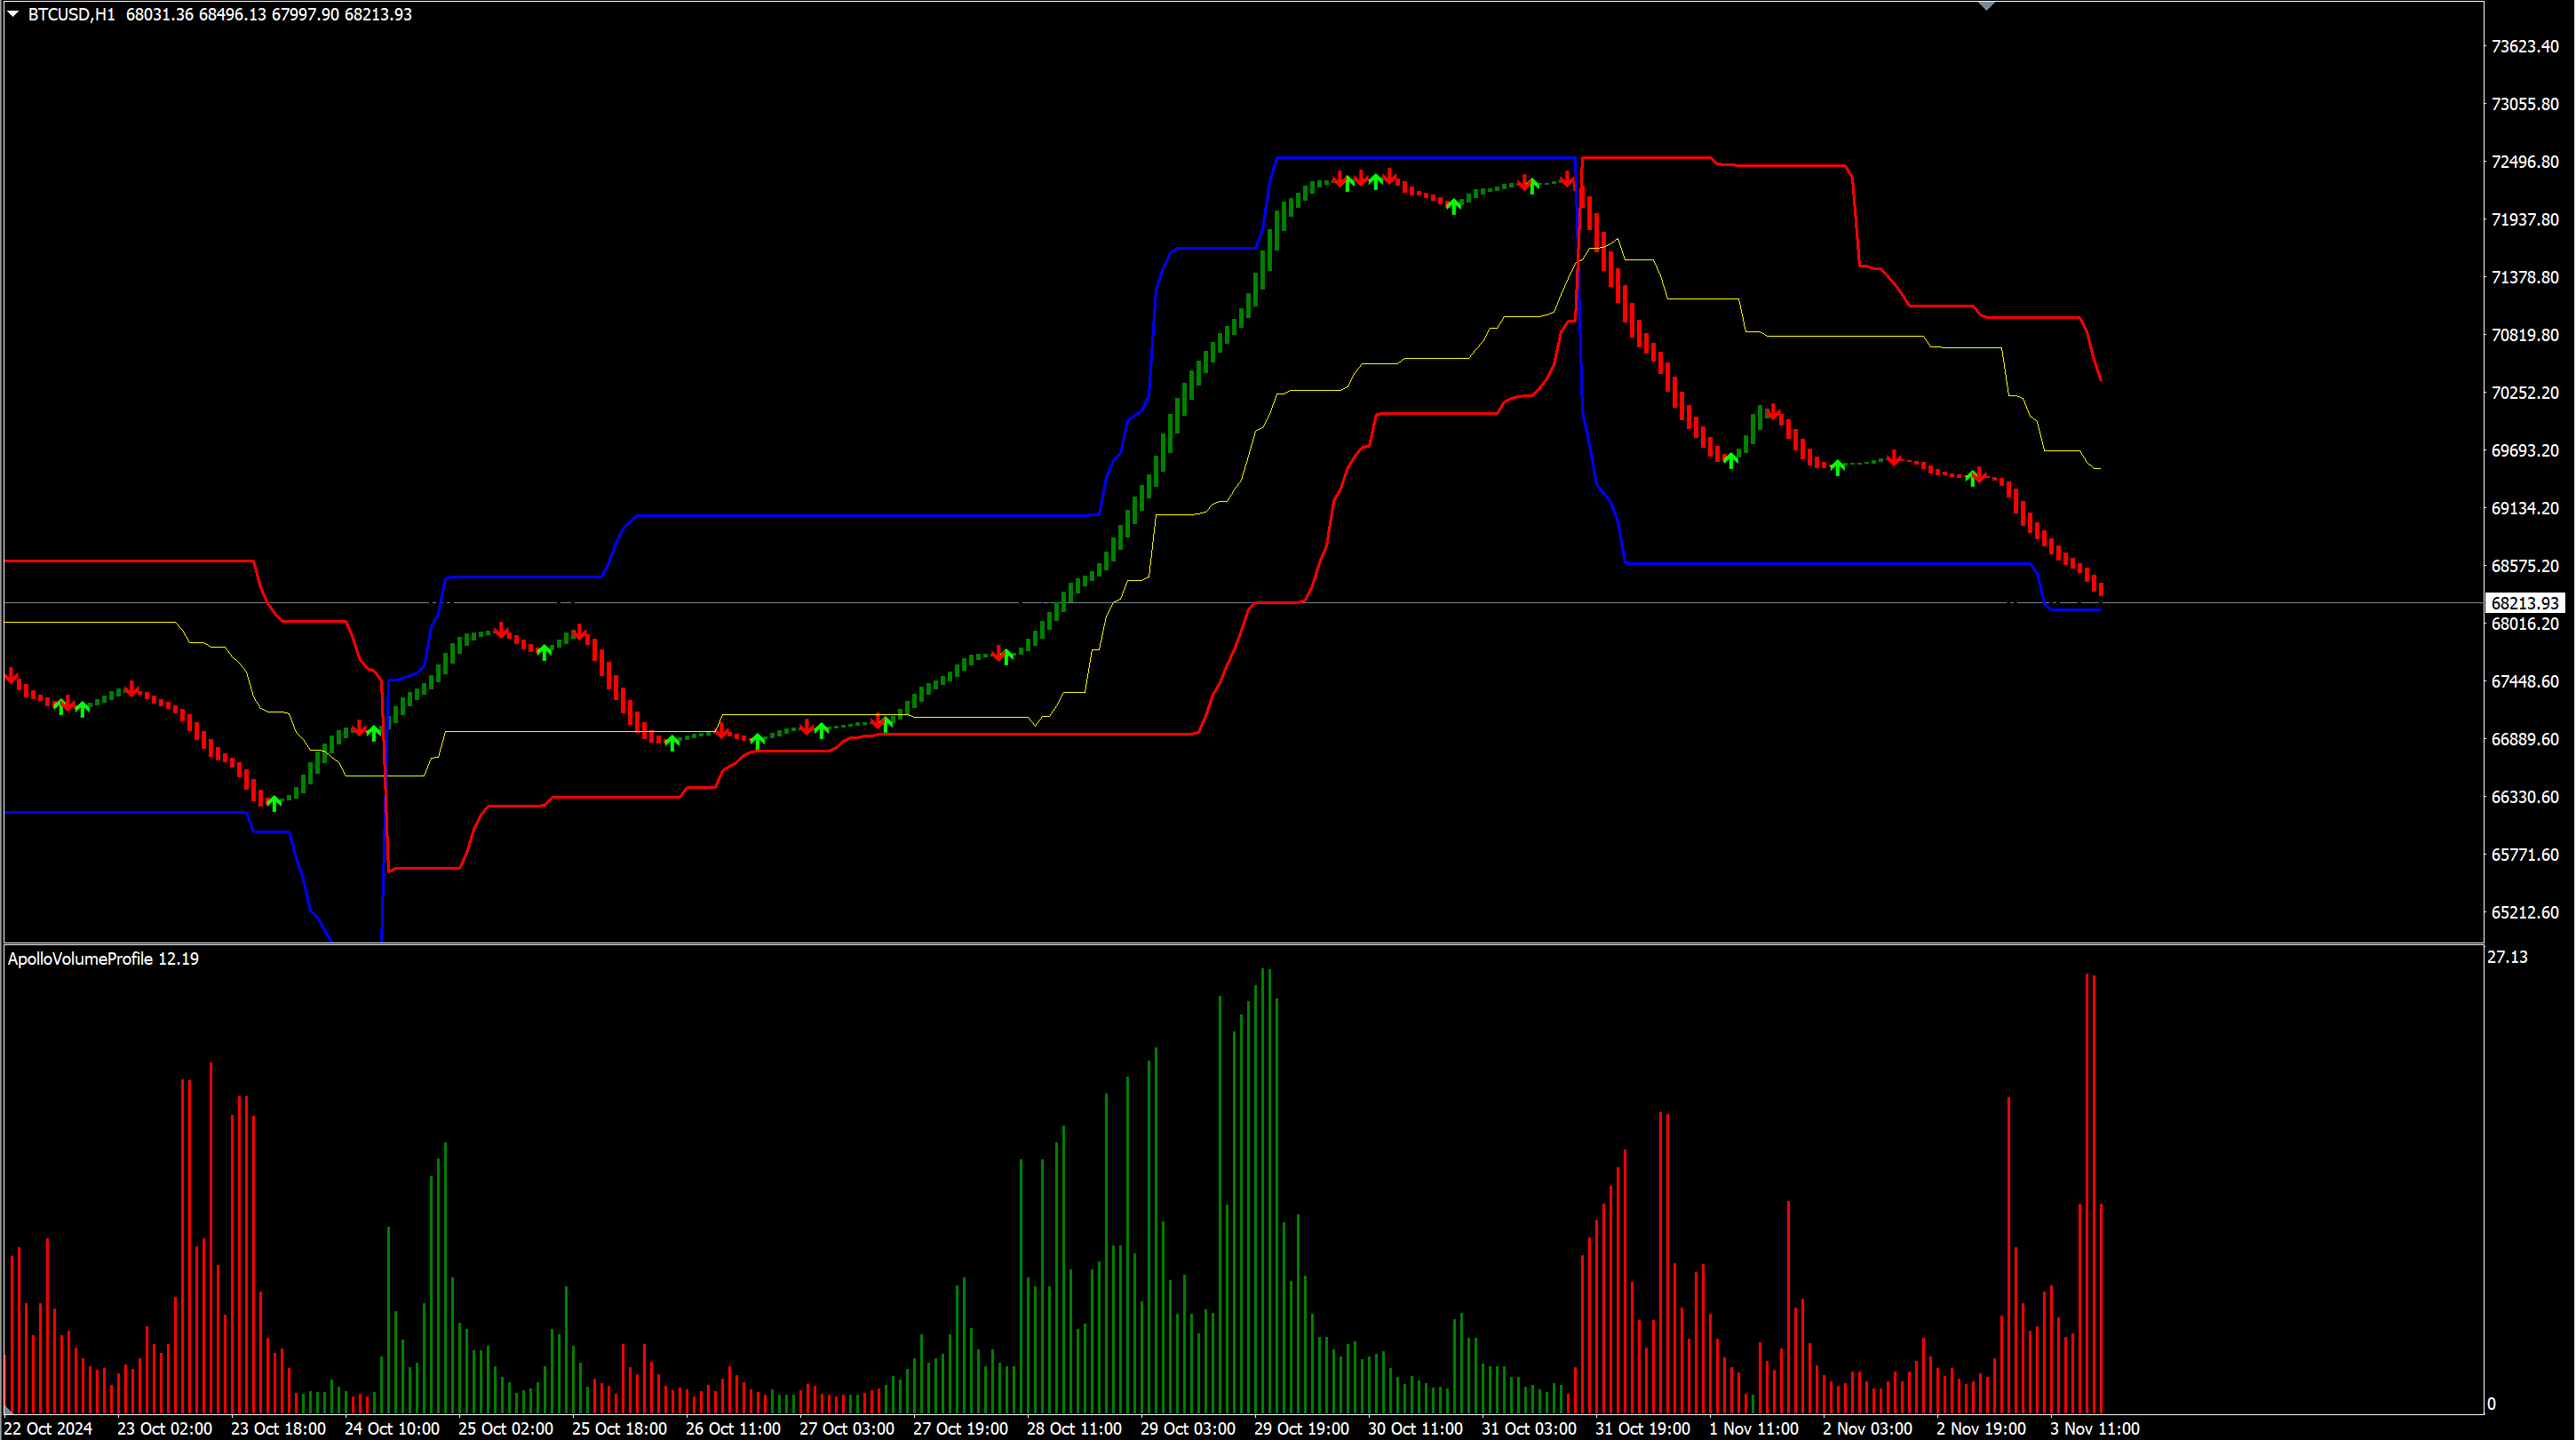The width and height of the screenshot is (2576, 1440).
Task: Click price scale value 67448.60
Action: point(2525,681)
